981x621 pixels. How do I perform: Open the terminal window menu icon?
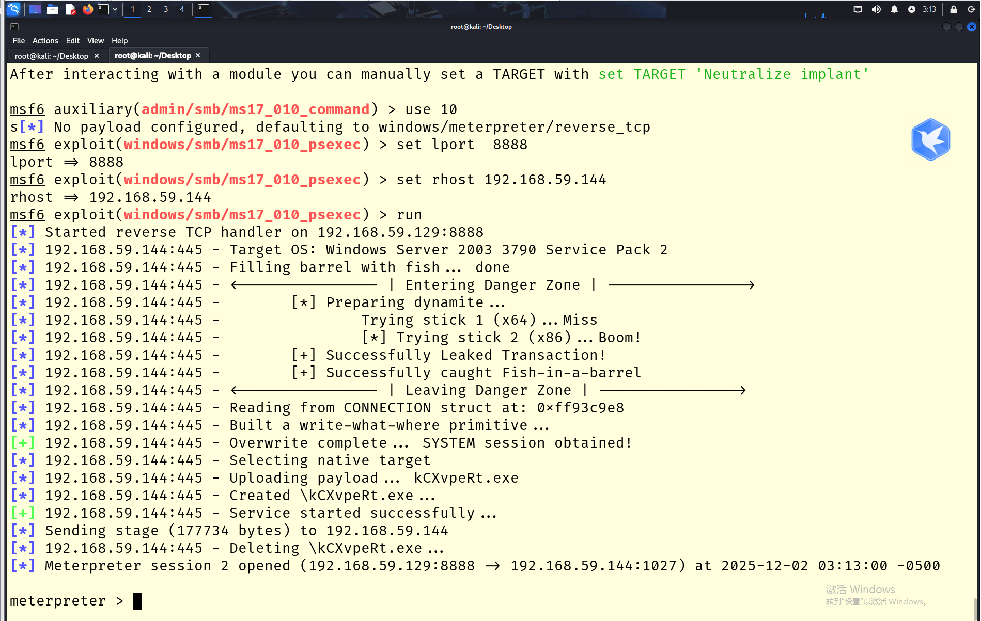[14, 27]
